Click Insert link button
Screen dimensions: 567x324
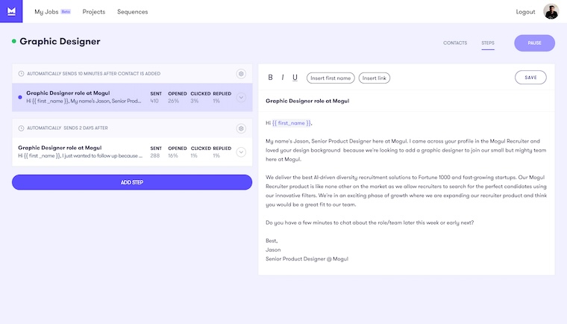point(375,78)
